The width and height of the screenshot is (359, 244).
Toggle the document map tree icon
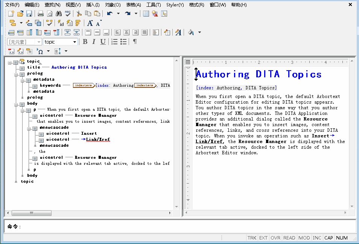[x=164, y=14]
